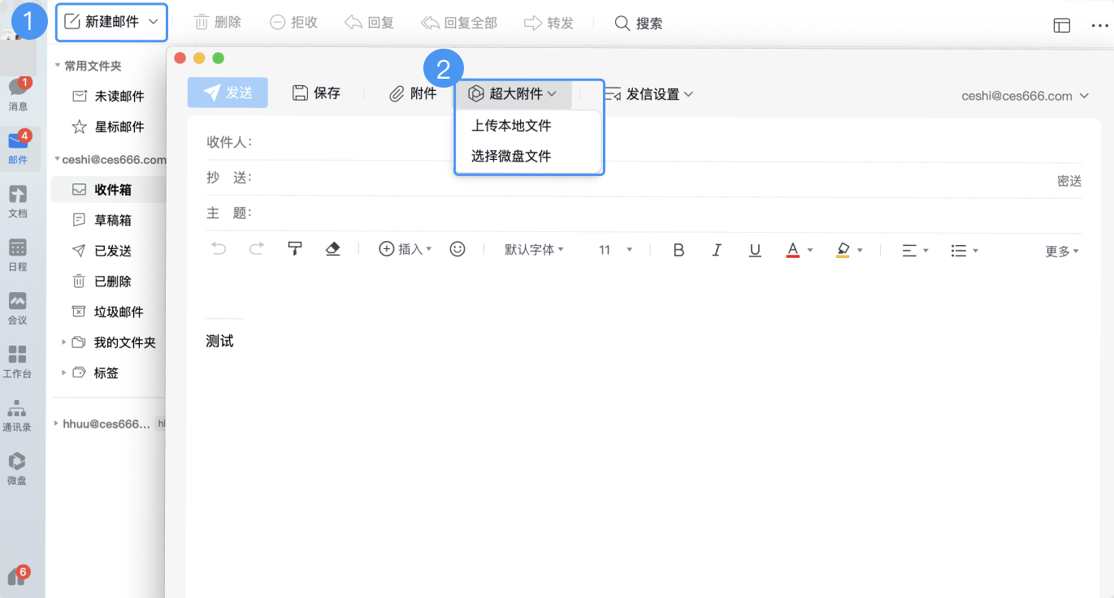Expand the 我的文件夹 folder
Image resolution: width=1114 pixels, height=598 pixels.
(x=64, y=342)
